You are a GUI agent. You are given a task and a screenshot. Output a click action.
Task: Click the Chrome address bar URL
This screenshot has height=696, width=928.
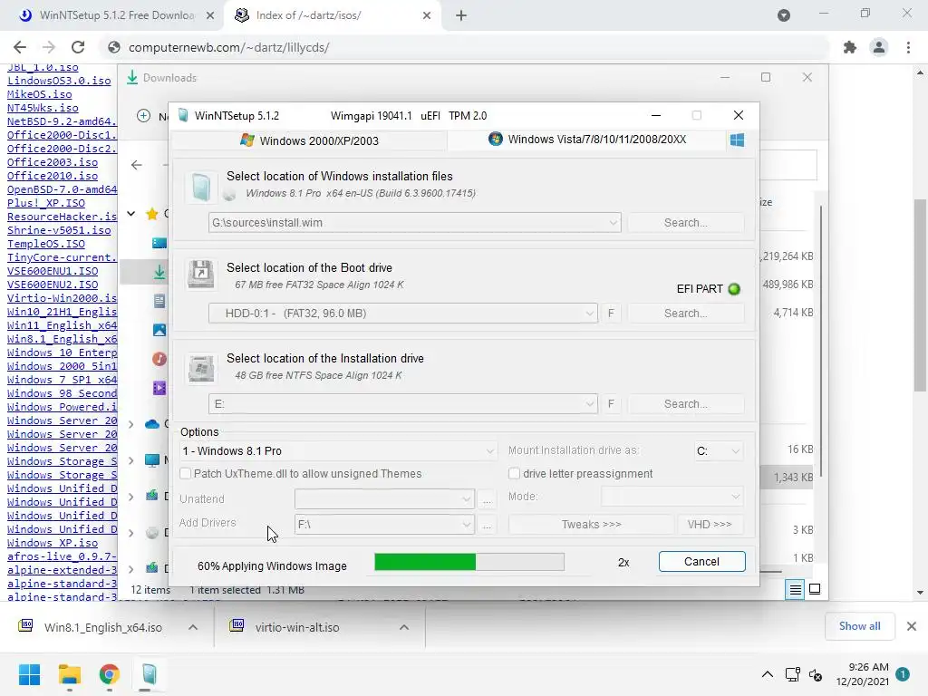(x=228, y=47)
